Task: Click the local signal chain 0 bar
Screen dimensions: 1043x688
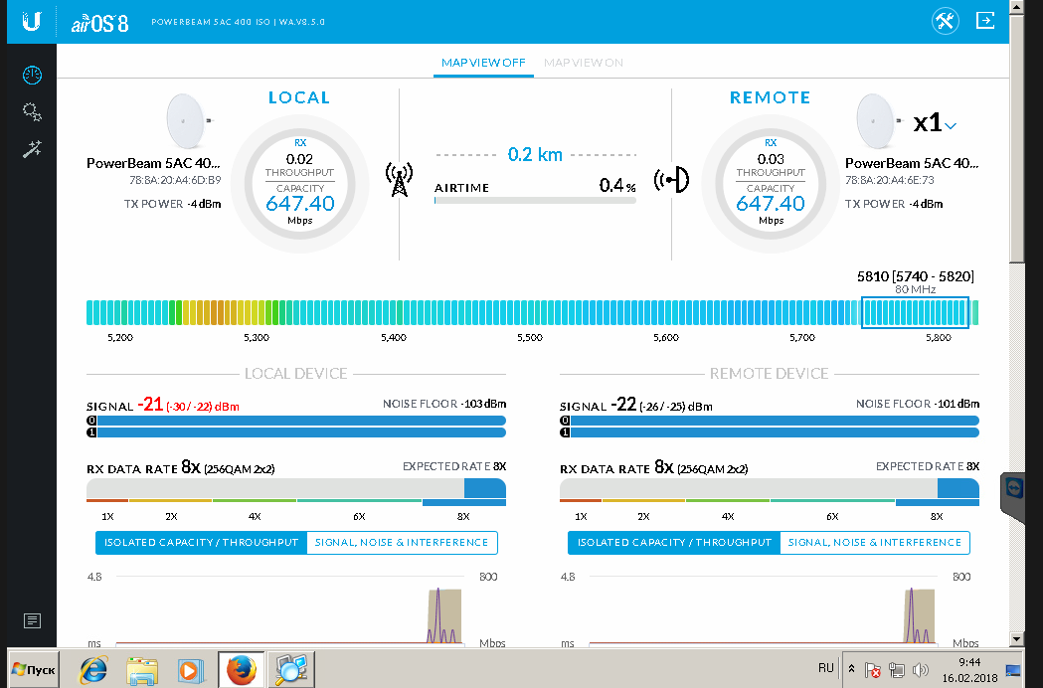Action: (x=296, y=421)
